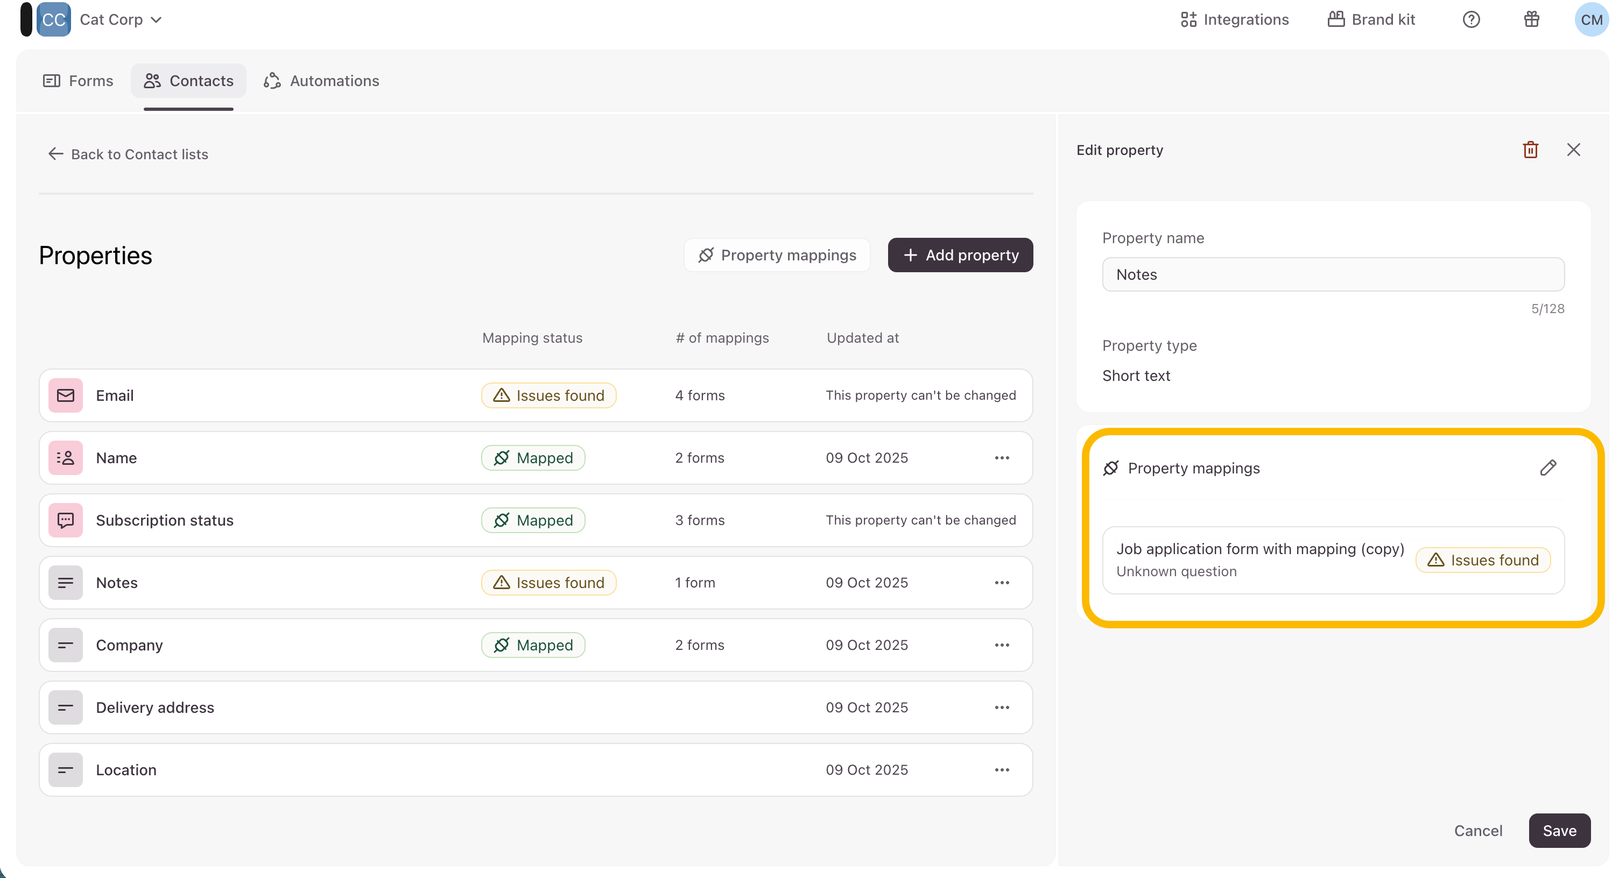Open the gift rewards icon
This screenshot has width=1619, height=878.
[1531, 19]
